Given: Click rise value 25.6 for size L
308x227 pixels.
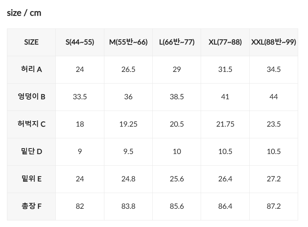Looking at the screenshot, I should pyautogui.click(x=177, y=179).
